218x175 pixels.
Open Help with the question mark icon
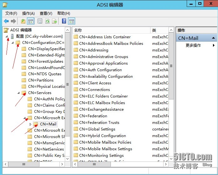pyautogui.click(x=64, y=21)
